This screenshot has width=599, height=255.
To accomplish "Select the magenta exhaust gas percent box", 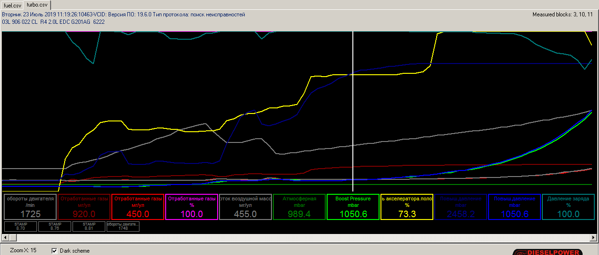I will point(191,207).
